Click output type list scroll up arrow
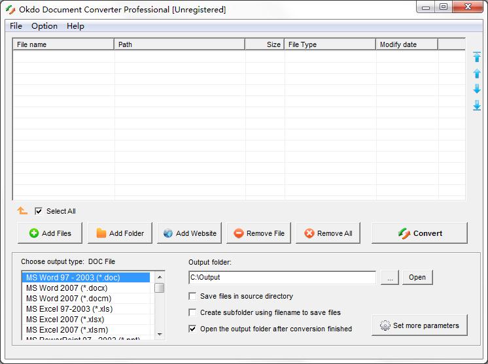The height and width of the screenshot is (364, 488). click(160, 277)
